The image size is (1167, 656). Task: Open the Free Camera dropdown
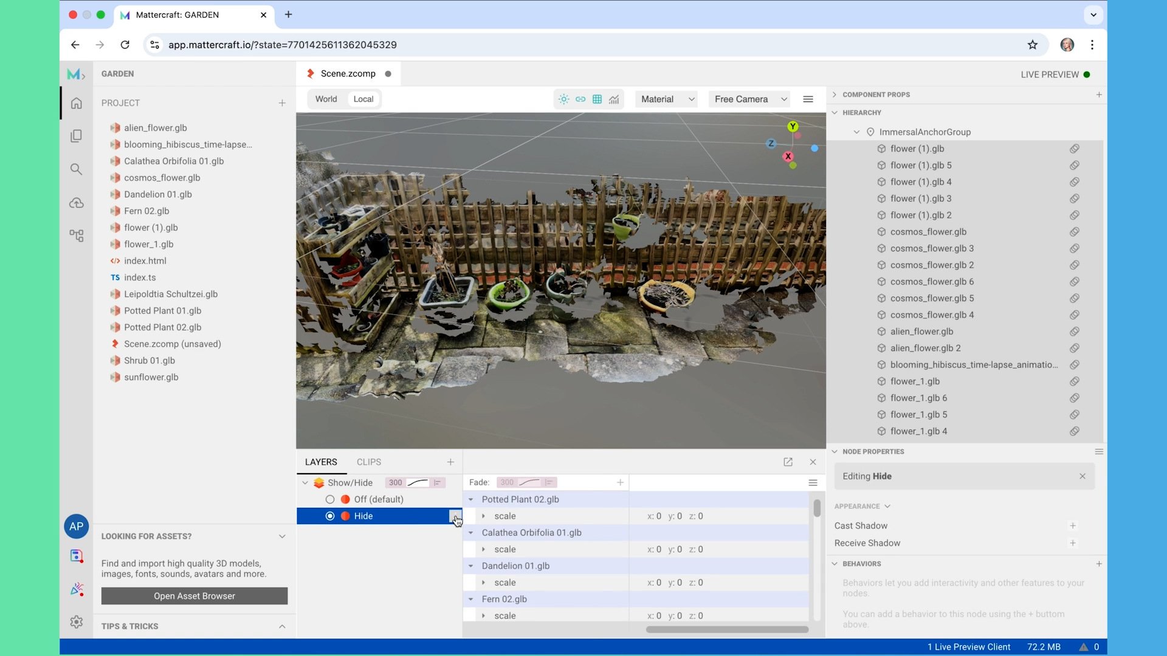click(x=750, y=99)
